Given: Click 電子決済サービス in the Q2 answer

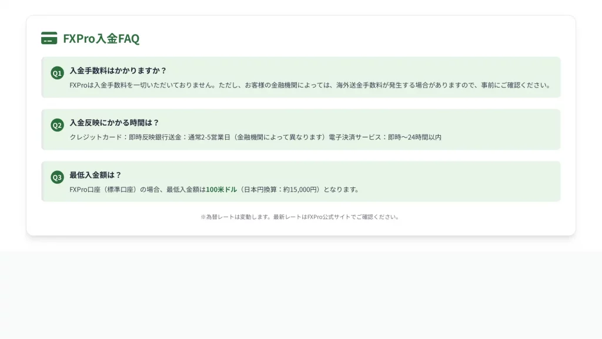Looking at the screenshot, I should click(x=354, y=137).
